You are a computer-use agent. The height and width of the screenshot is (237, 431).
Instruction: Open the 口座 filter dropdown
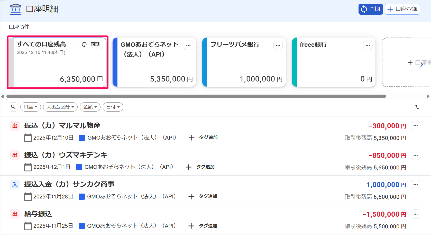click(31, 107)
